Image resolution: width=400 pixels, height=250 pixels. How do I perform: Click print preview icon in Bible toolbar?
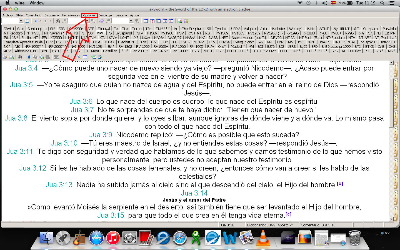point(5,57)
